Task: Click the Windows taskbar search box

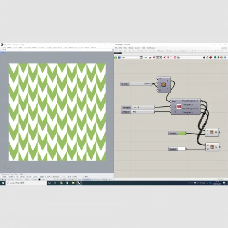Action: coord(26,183)
